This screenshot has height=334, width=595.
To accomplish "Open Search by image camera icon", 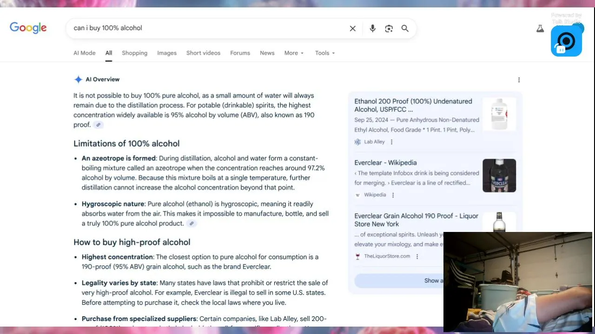I will [x=389, y=28].
